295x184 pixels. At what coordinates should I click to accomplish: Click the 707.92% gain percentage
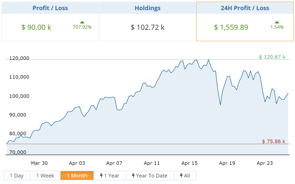click(x=82, y=27)
